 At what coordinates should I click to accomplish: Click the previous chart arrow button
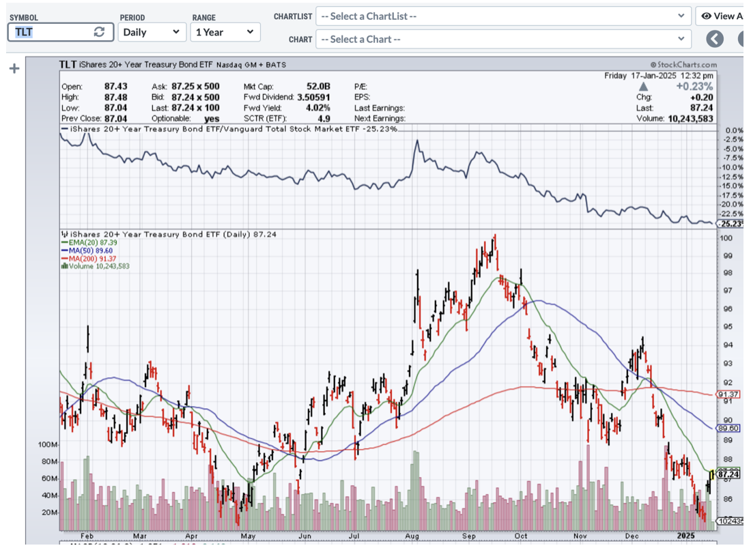(x=715, y=39)
